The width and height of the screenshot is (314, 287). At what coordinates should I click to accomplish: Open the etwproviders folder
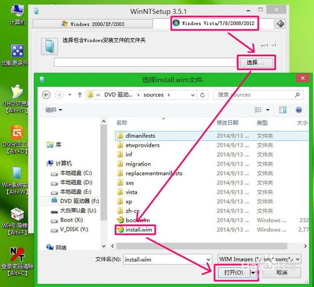tap(139, 145)
